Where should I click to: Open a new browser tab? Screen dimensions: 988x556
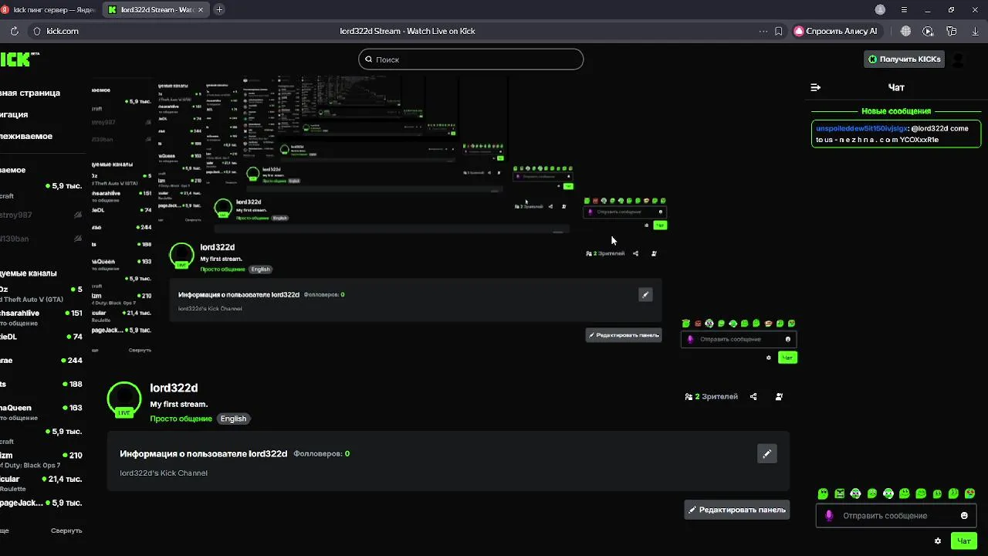pos(219,10)
